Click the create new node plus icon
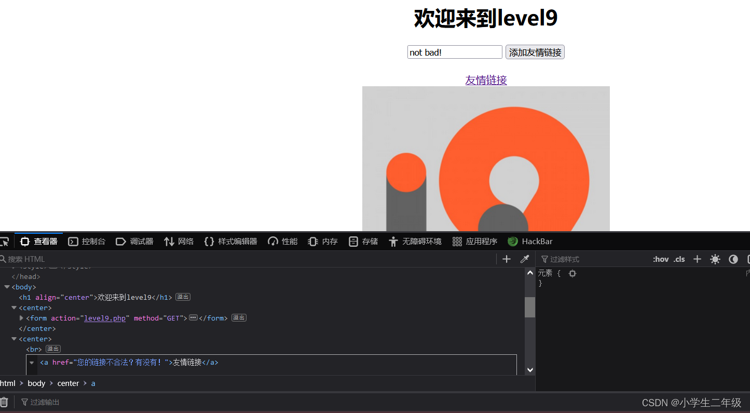 (507, 259)
